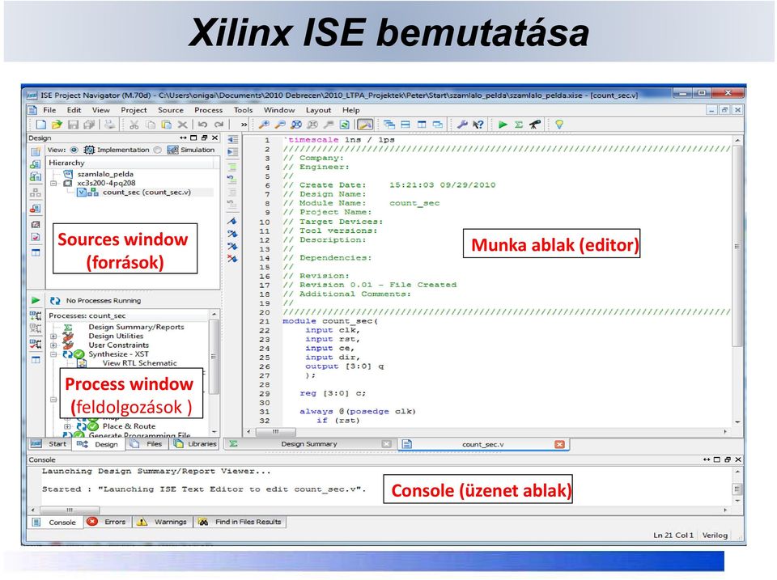Click the green refresh toolbar icon

tap(345, 125)
